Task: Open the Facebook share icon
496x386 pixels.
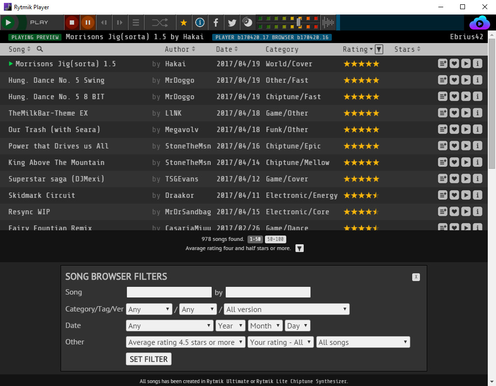Action: pyautogui.click(x=216, y=22)
